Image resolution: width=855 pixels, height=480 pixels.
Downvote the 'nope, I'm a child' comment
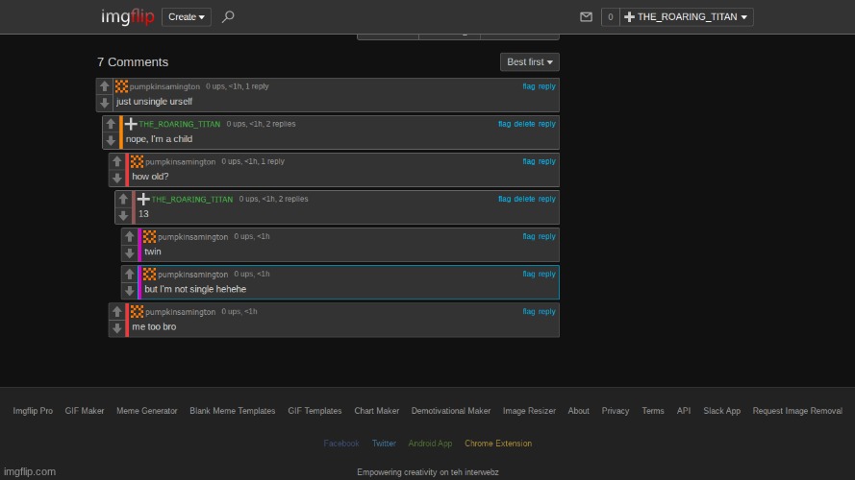111,140
